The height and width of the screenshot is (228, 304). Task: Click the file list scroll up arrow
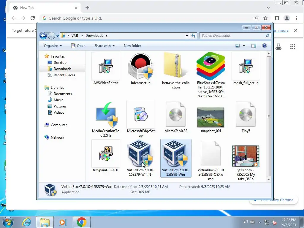tap(269, 53)
